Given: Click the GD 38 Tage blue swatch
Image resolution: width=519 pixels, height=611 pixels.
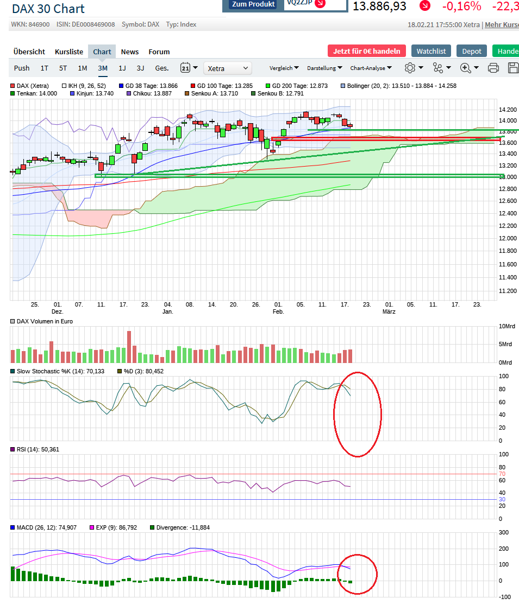Looking at the screenshot, I should [x=121, y=86].
